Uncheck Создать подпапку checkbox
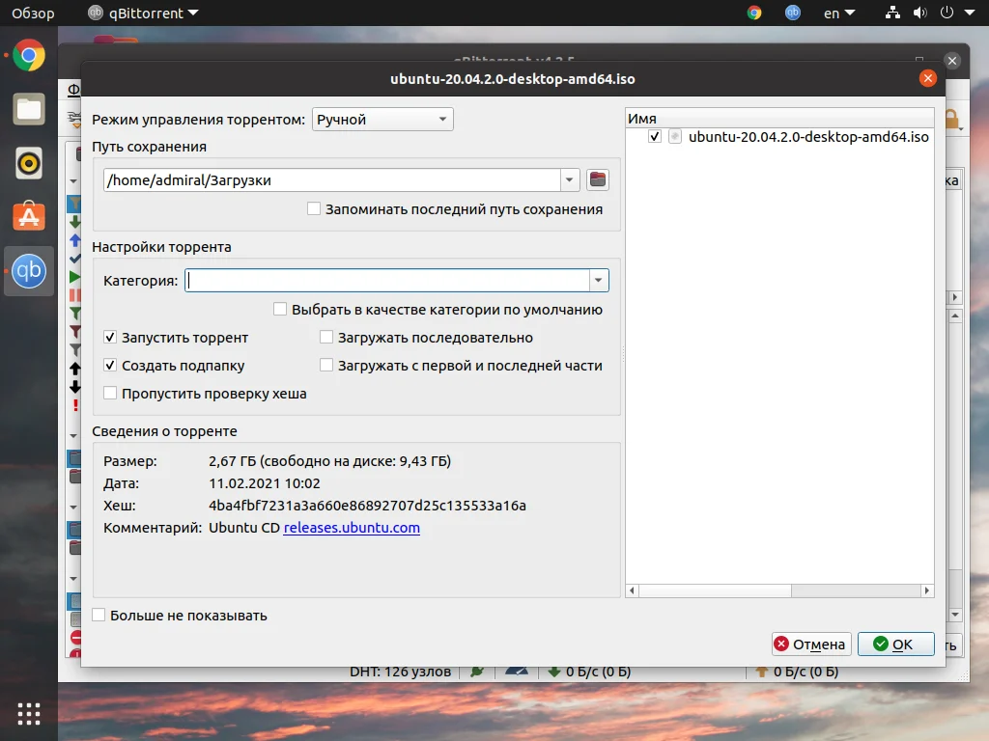Viewport: 989px width, 741px height. (110, 365)
